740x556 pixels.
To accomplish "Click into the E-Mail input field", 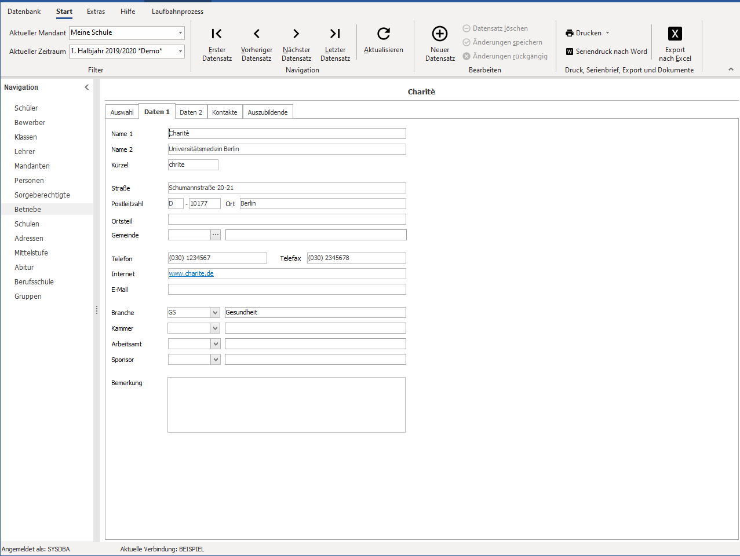I will pos(287,289).
